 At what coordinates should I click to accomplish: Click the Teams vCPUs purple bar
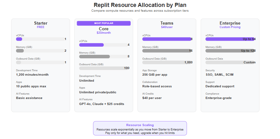167,39
